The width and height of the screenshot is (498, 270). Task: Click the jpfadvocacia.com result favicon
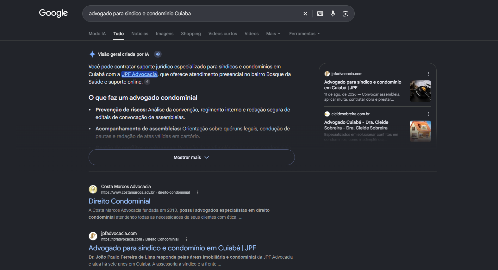[93, 236]
